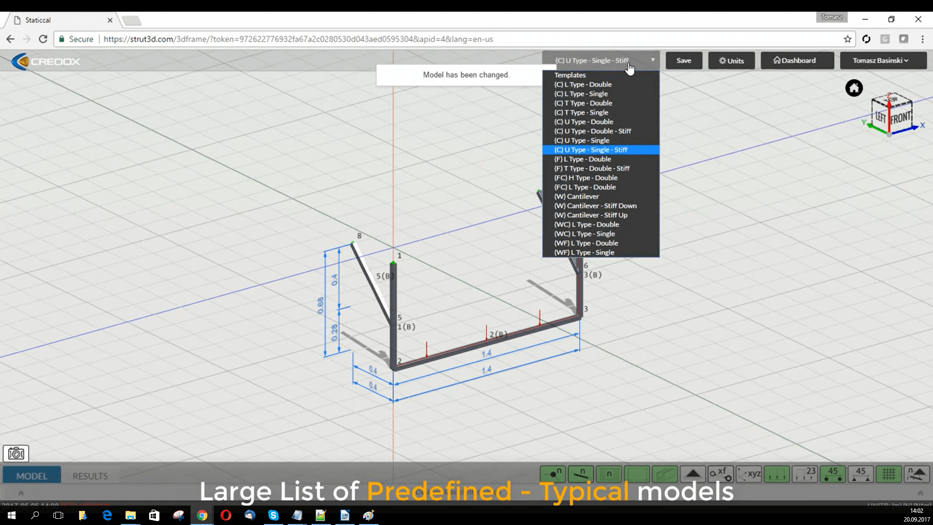Open Units settings
933x525 pixels.
coord(731,60)
